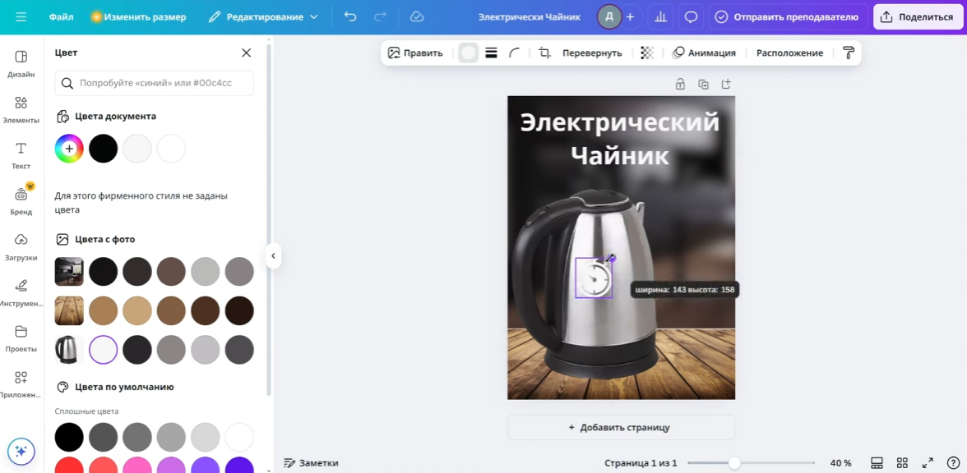Open the analytics bar chart icon
Viewport: 967px width, 473px height.
660,17
